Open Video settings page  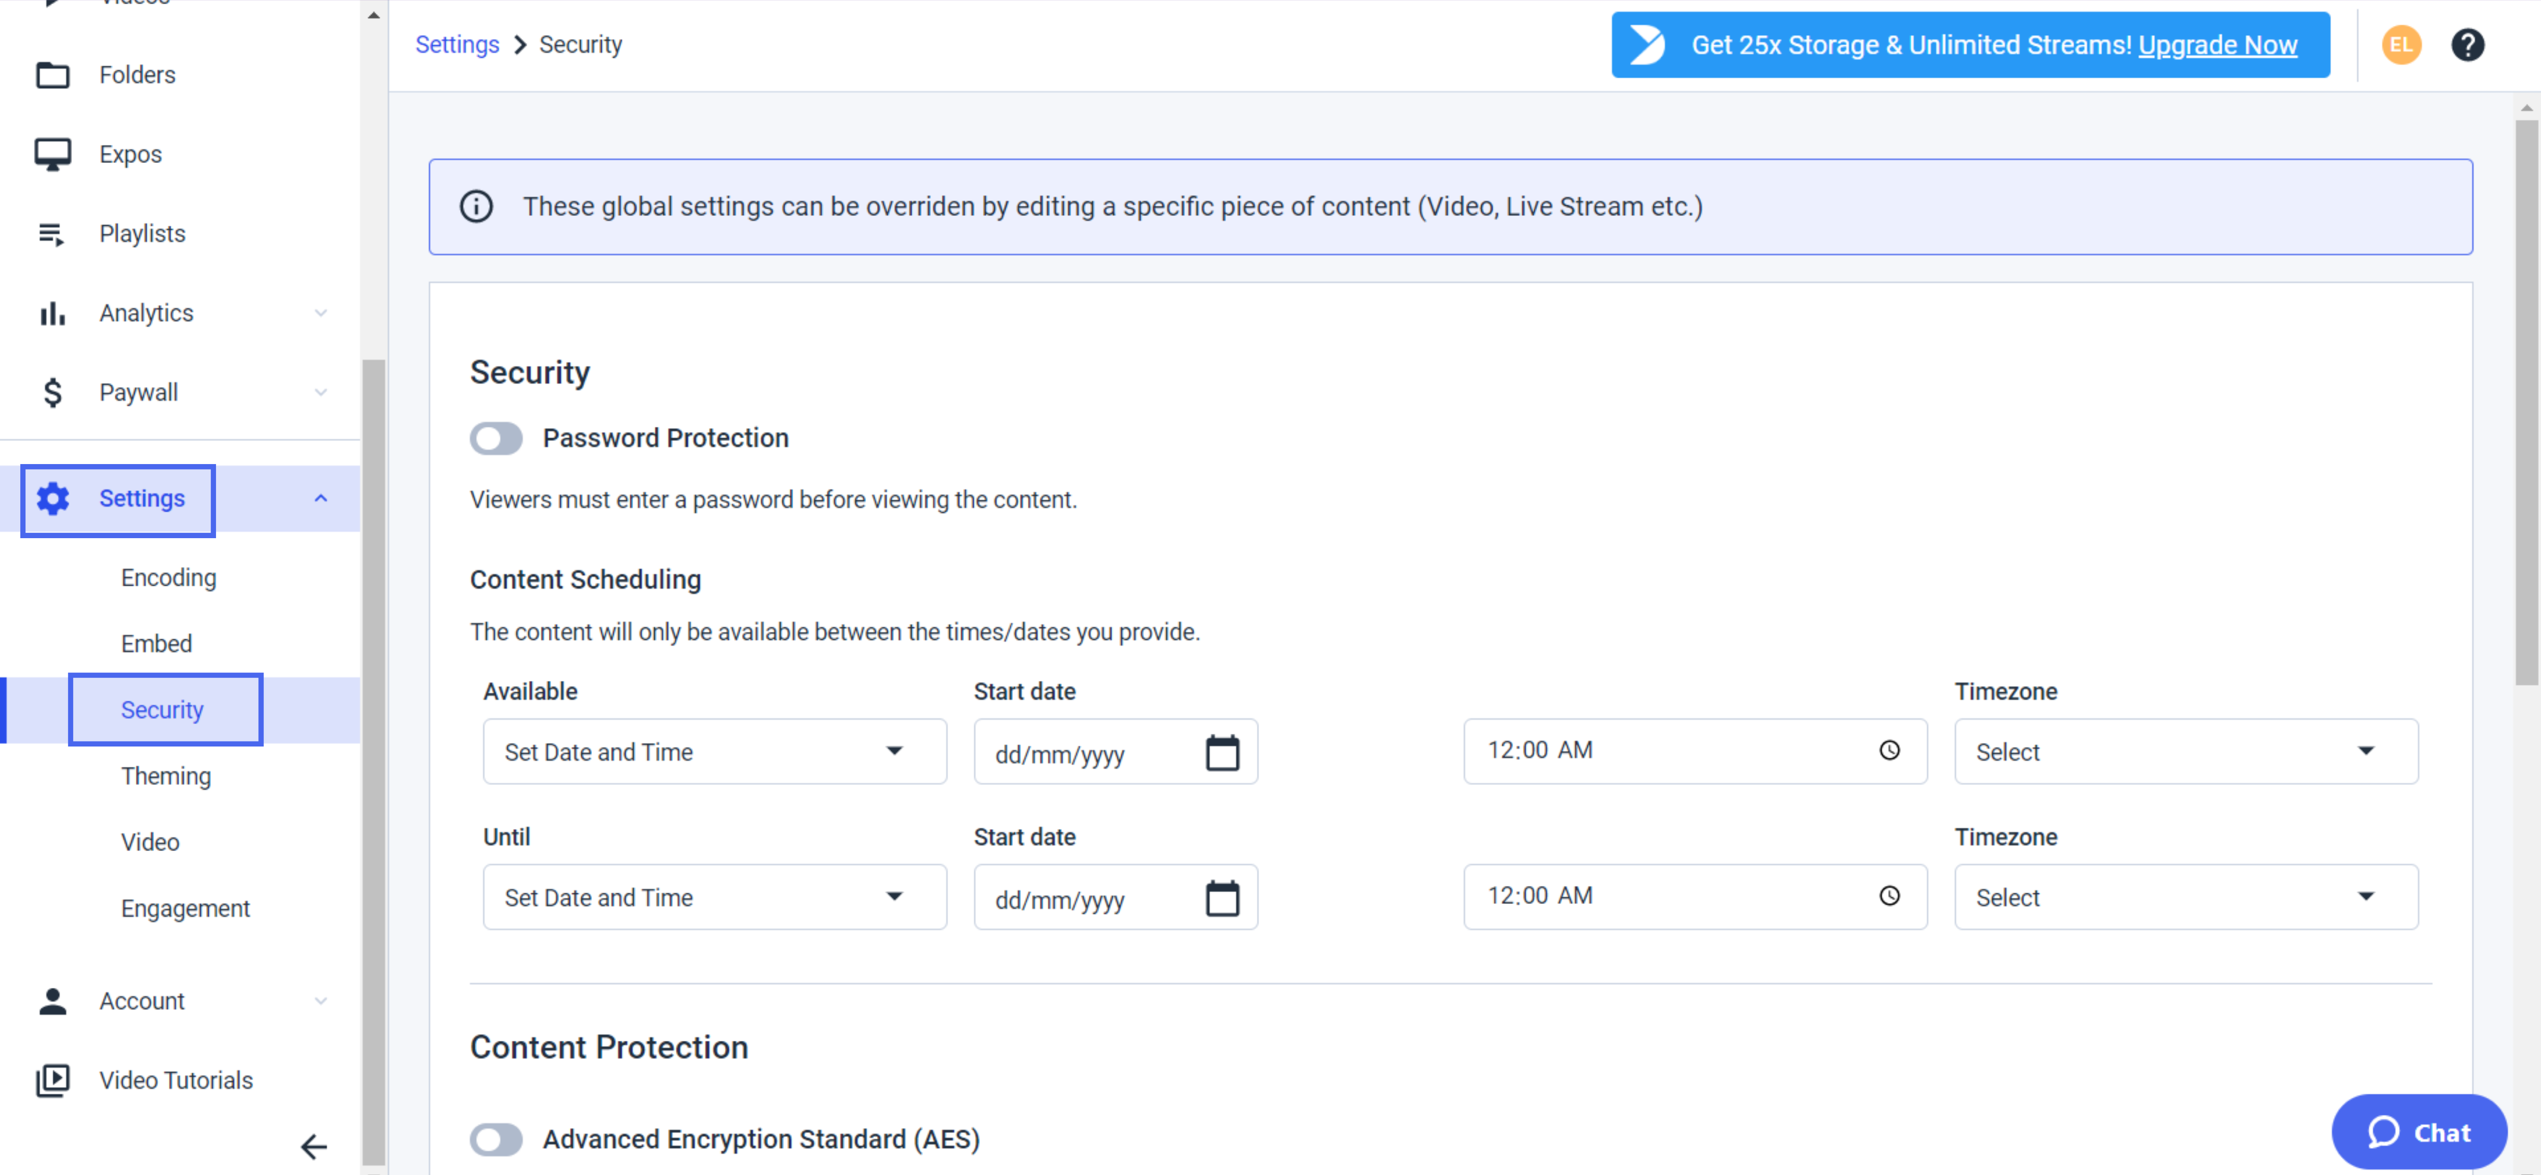click(x=150, y=843)
